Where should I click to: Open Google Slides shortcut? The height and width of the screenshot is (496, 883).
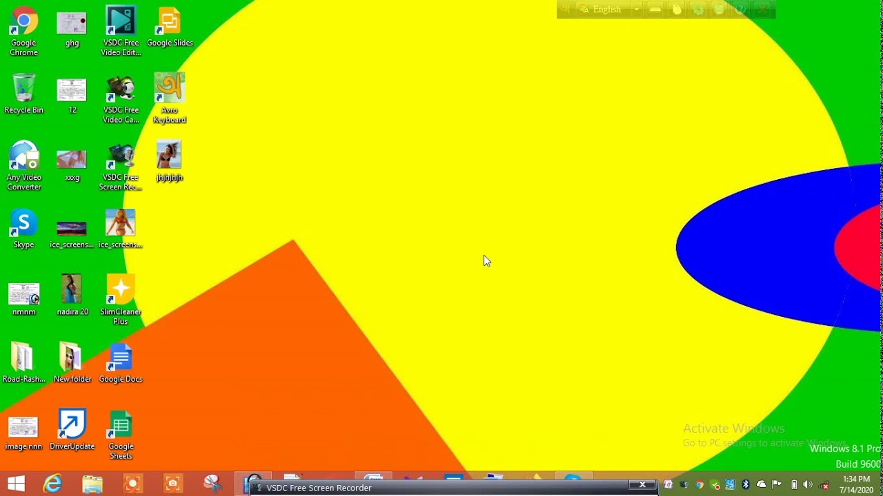(170, 28)
